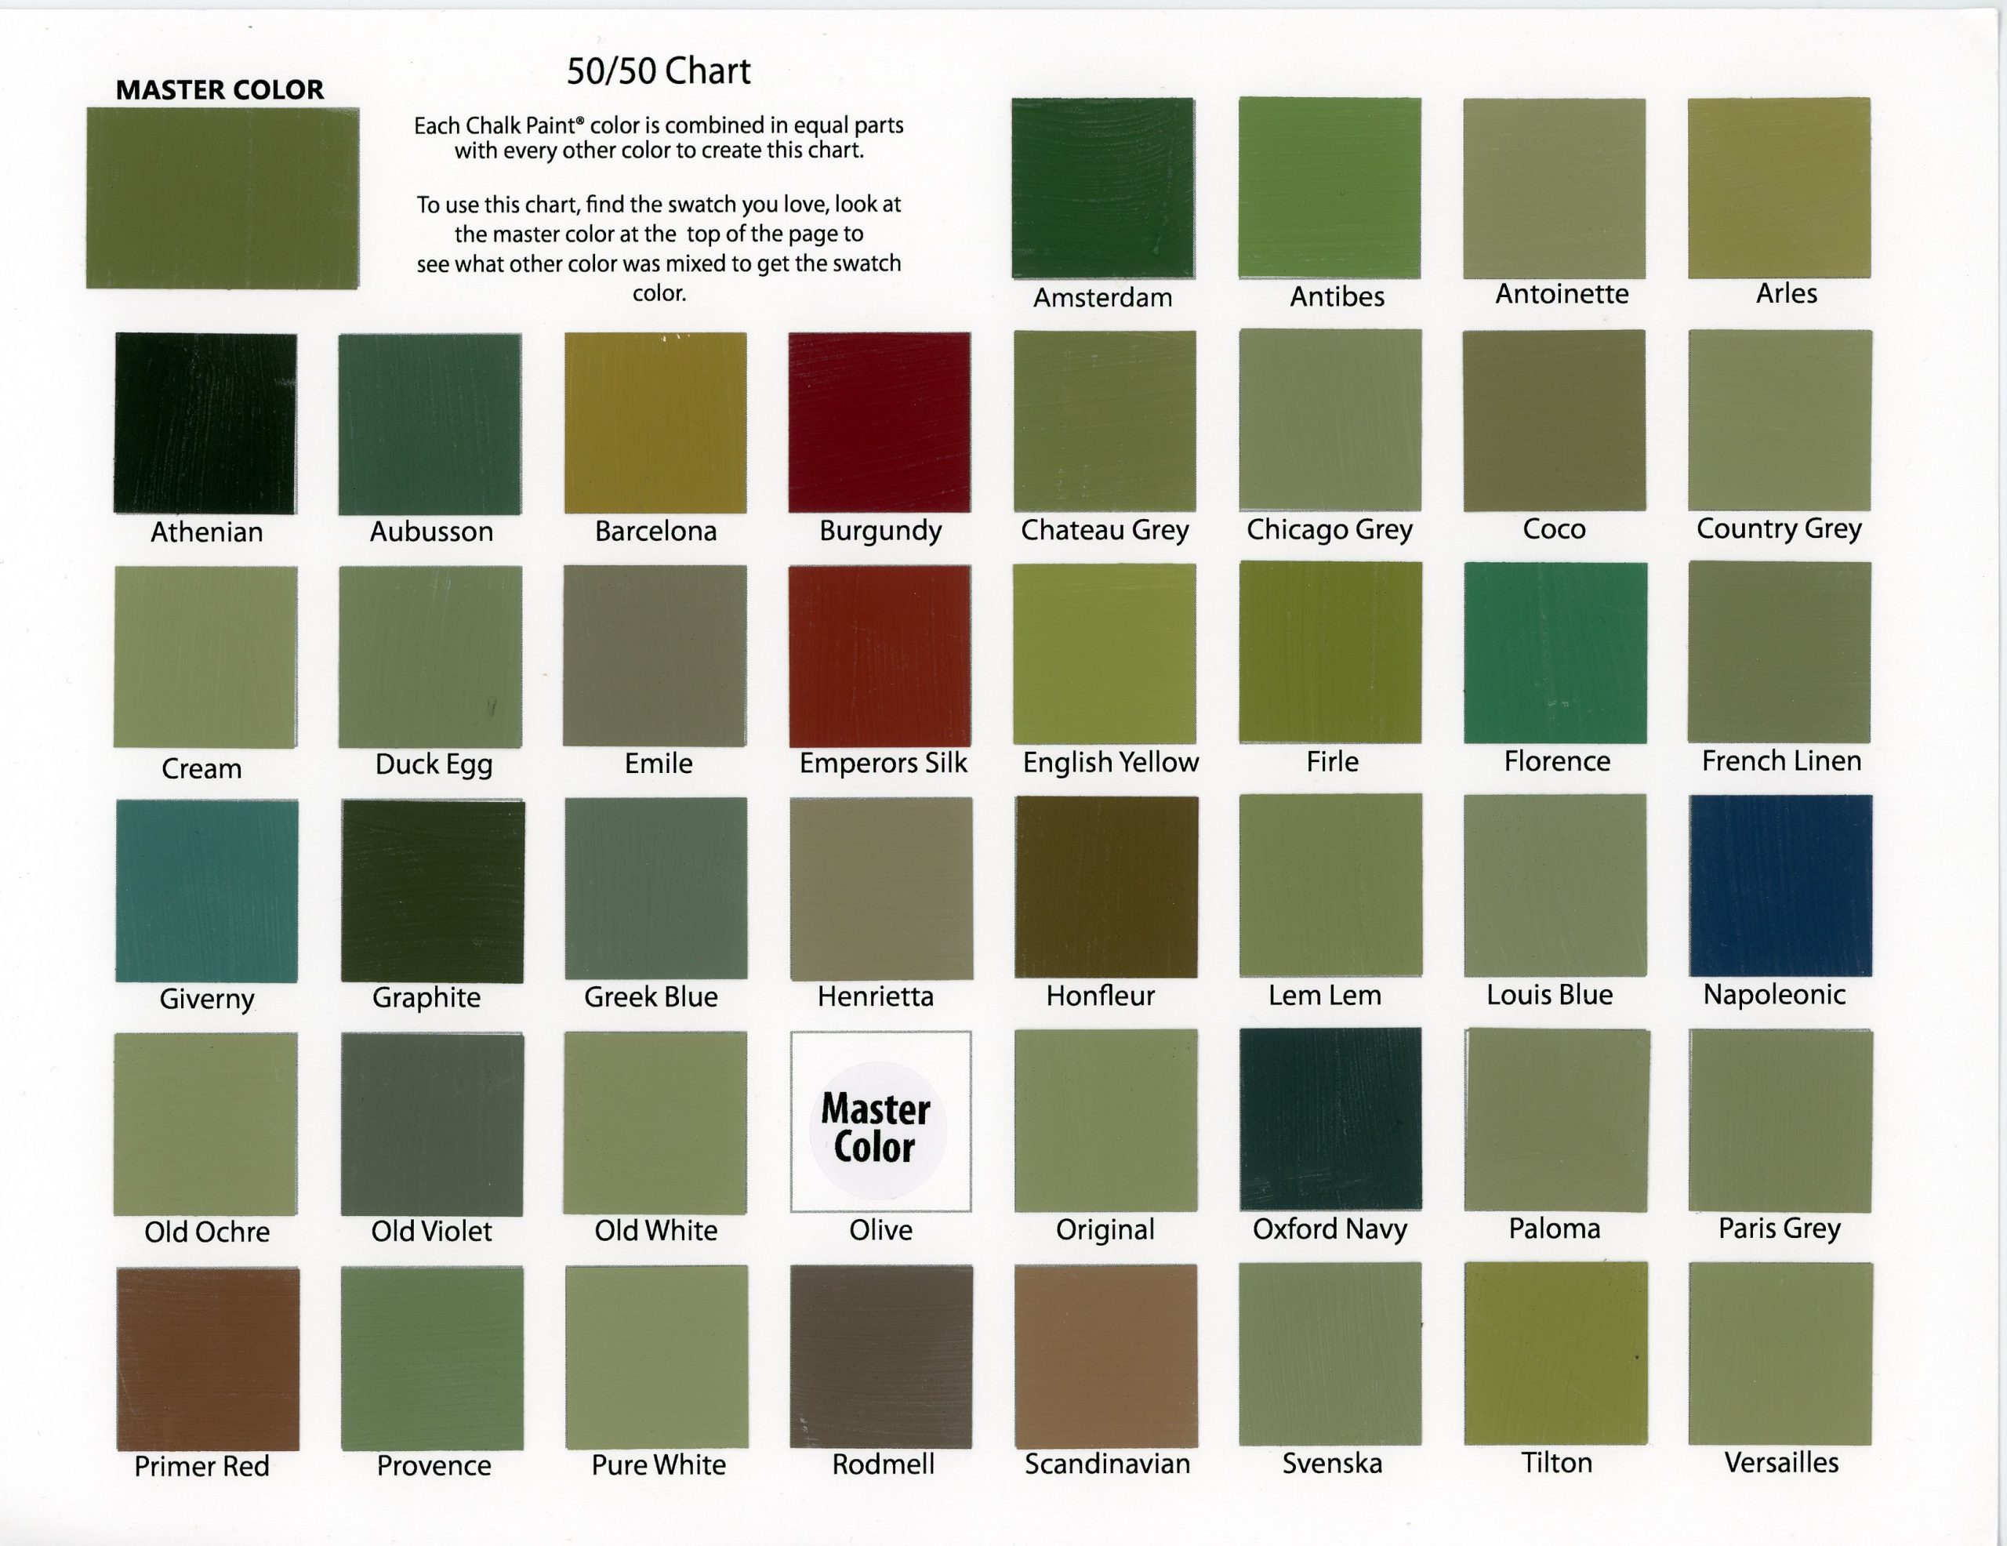Choose the Chateau Grey swatch

pos(1105,421)
